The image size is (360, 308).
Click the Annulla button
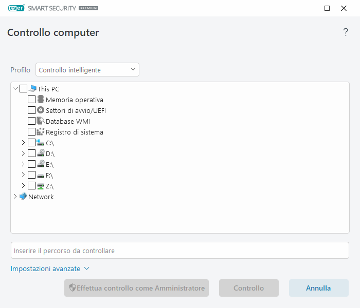click(x=318, y=288)
